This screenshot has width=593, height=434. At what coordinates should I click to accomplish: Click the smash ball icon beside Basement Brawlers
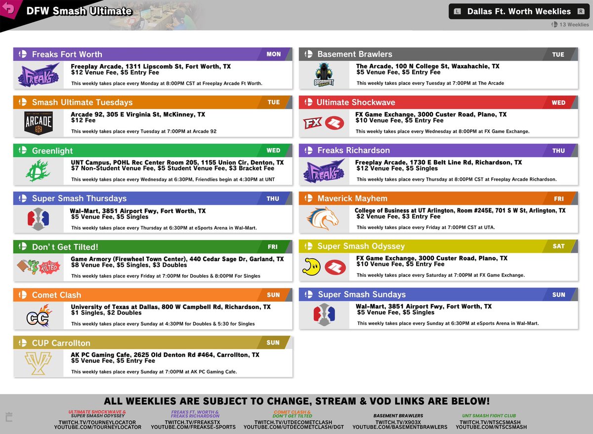[308, 54]
